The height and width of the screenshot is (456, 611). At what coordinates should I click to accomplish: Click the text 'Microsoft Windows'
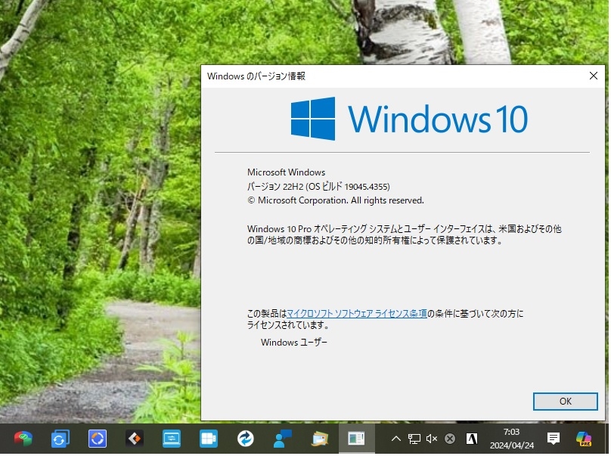[x=287, y=172]
